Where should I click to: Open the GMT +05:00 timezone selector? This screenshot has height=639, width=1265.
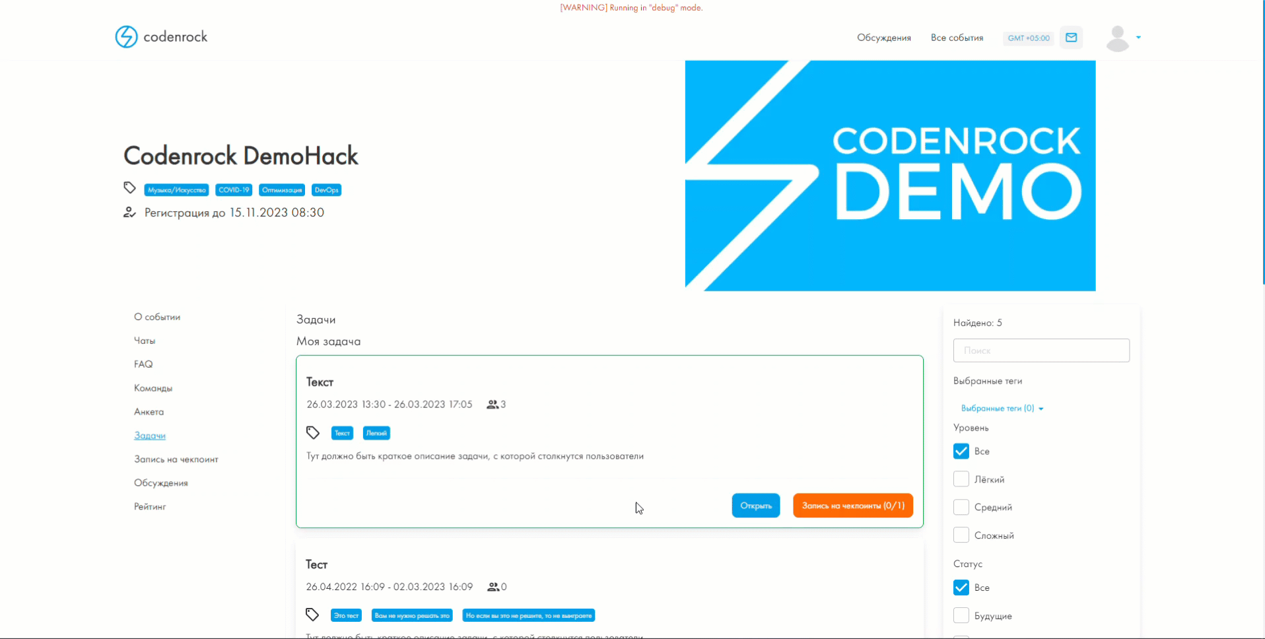click(1028, 38)
